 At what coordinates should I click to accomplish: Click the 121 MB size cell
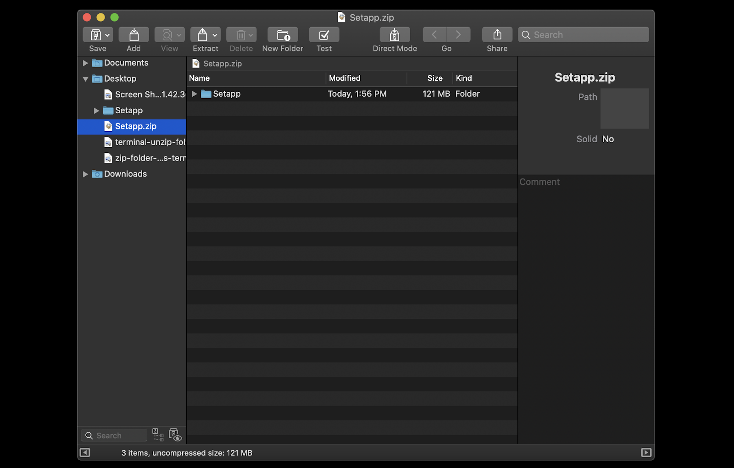point(436,94)
